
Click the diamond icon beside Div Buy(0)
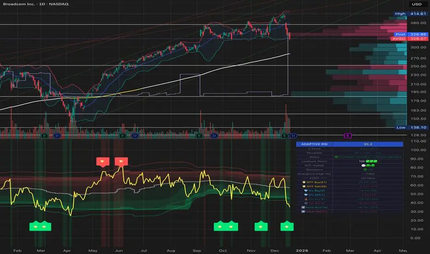[x=306, y=191]
